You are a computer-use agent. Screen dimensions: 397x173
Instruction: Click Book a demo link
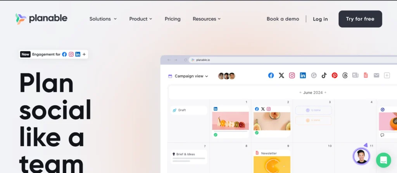pos(283,19)
